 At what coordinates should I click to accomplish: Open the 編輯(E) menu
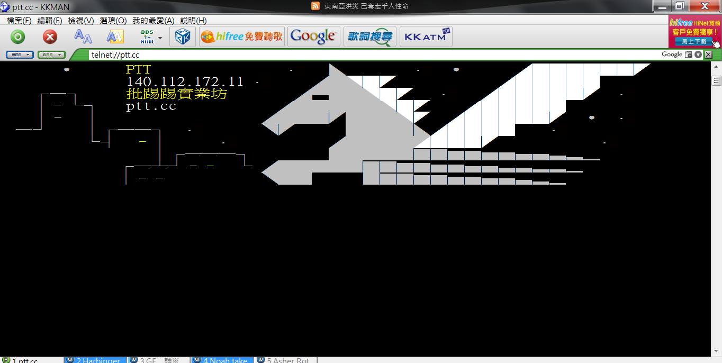pyautogui.click(x=50, y=21)
